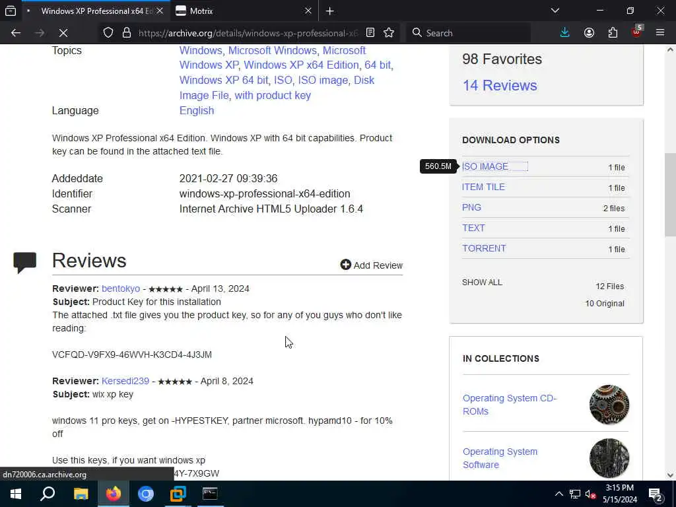Screen dimensions: 676x507
Task: Stop the page from loading
Action: tap(63, 33)
